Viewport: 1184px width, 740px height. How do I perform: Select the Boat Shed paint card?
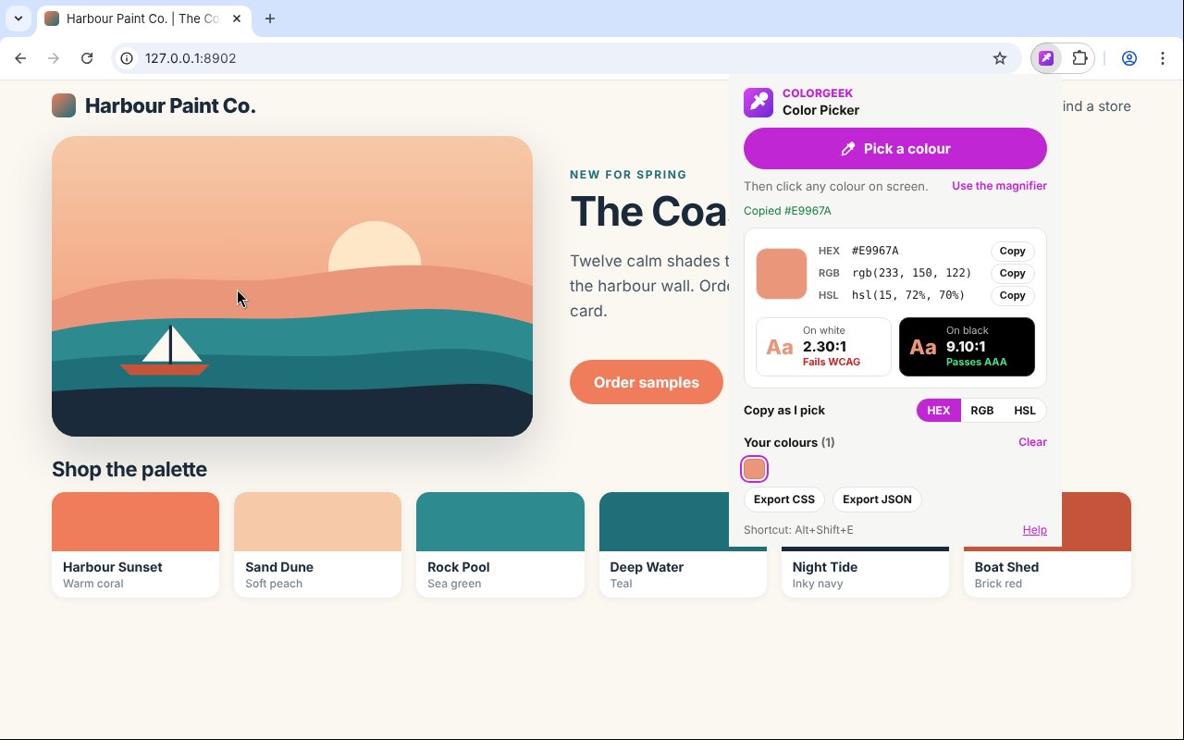click(x=1047, y=572)
